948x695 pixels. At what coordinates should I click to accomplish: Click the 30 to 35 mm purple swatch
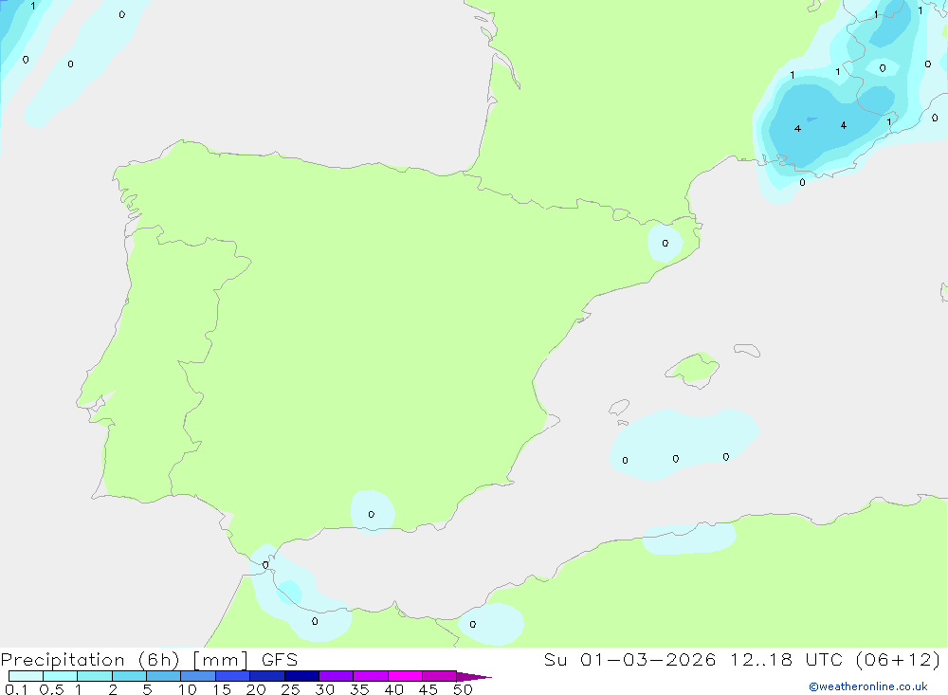(x=337, y=676)
